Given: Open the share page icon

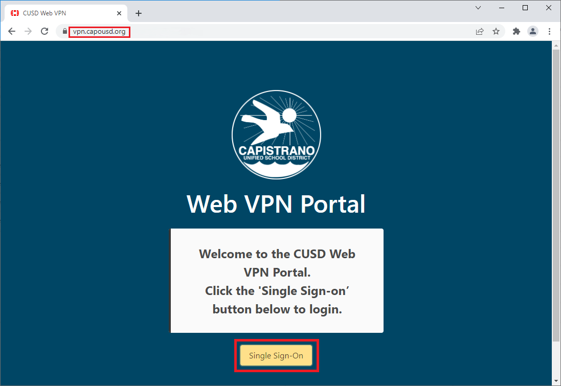Looking at the screenshot, I should [x=480, y=32].
